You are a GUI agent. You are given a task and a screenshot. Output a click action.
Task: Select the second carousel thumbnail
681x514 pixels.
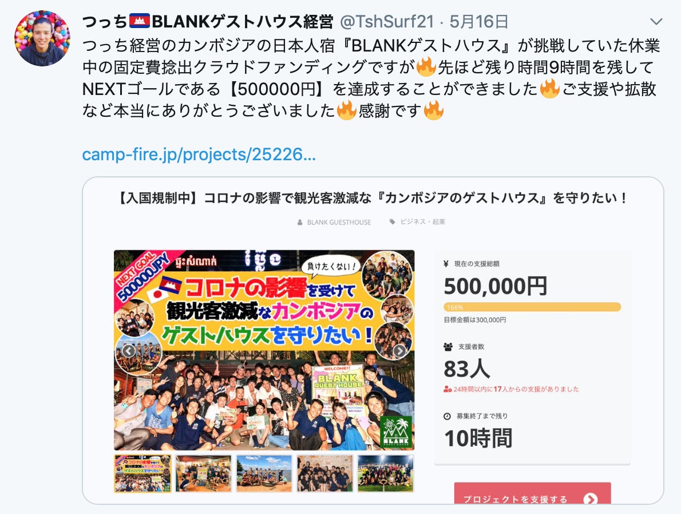coord(203,473)
